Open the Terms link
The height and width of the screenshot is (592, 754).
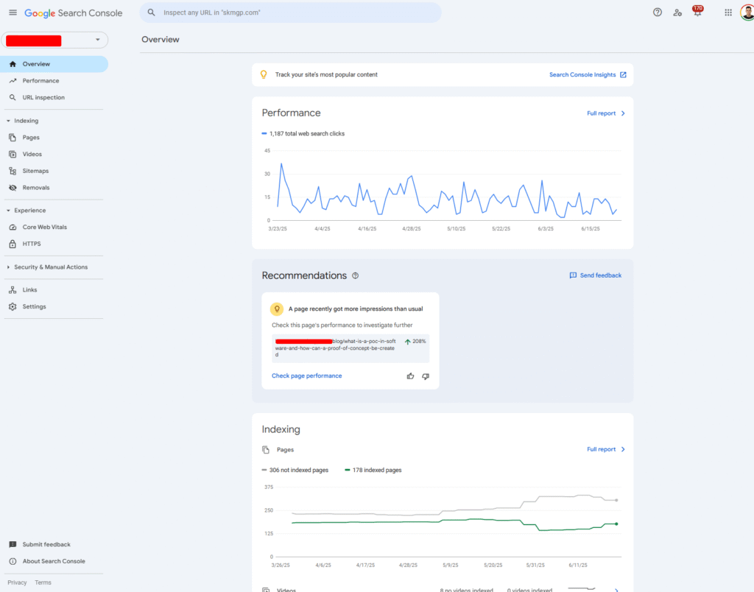click(x=43, y=582)
